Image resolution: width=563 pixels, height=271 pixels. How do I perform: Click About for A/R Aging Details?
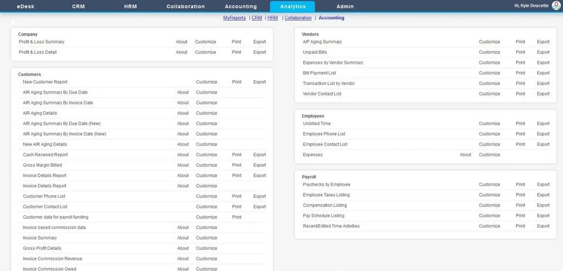183,113
